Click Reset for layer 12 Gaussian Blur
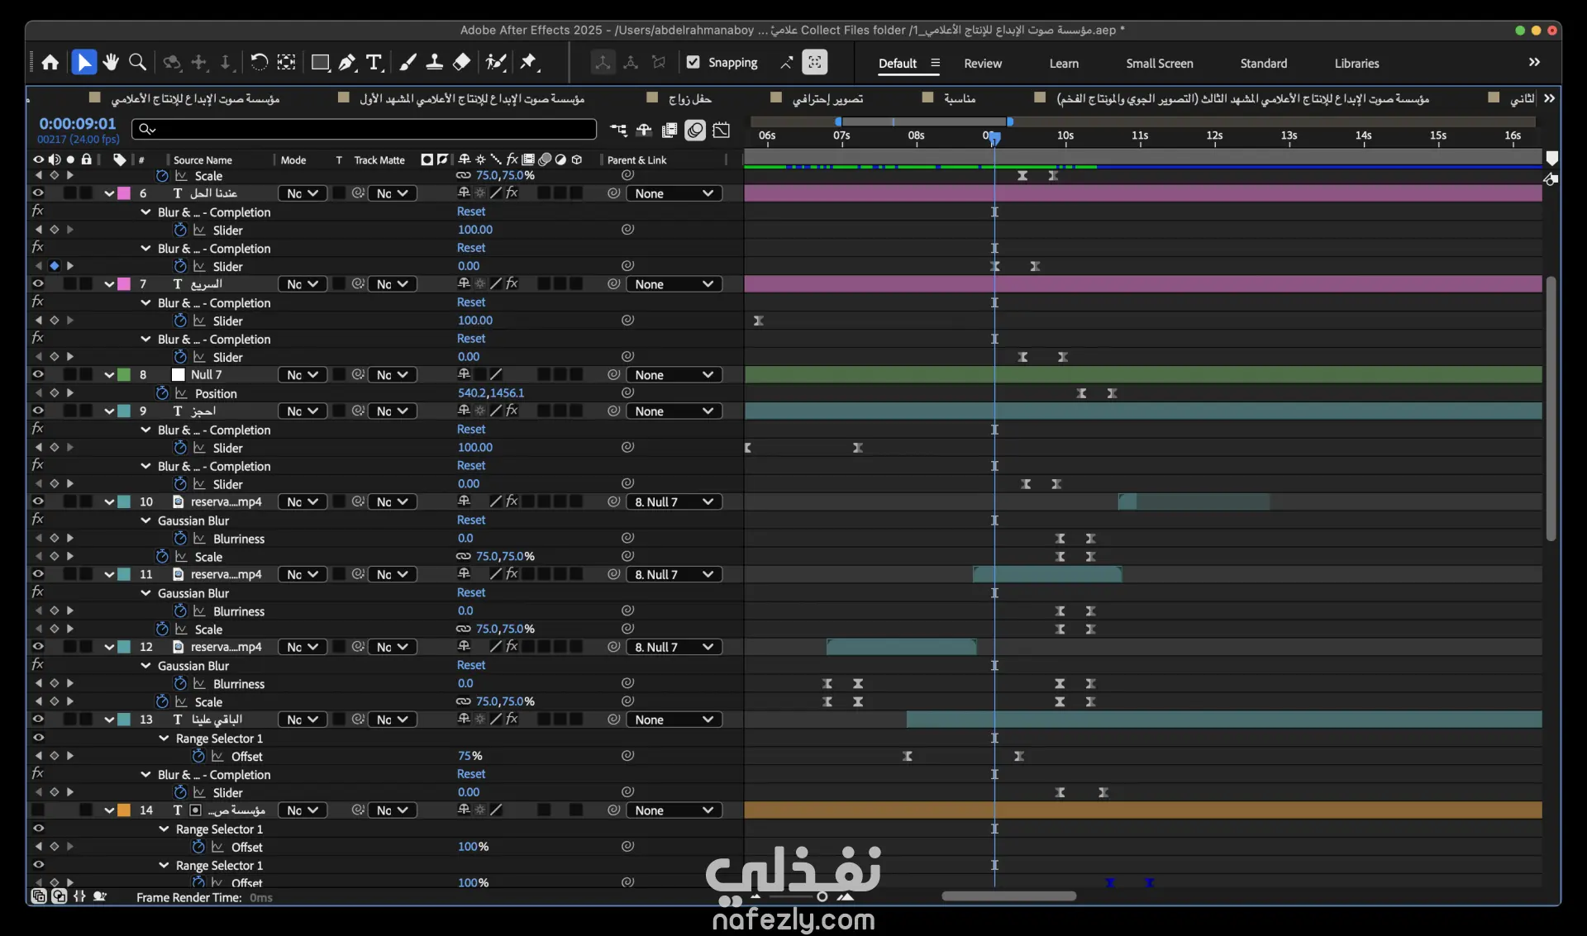Image resolution: width=1587 pixels, height=936 pixels. 471,666
